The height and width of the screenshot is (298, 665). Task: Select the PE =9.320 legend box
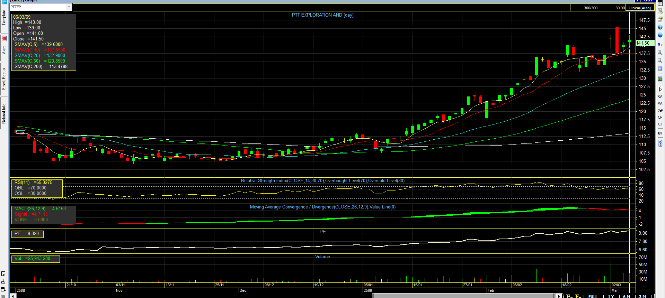pyautogui.click(x=27, y=234)
